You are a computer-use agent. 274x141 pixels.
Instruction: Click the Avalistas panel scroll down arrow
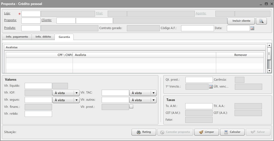point(269,71)
